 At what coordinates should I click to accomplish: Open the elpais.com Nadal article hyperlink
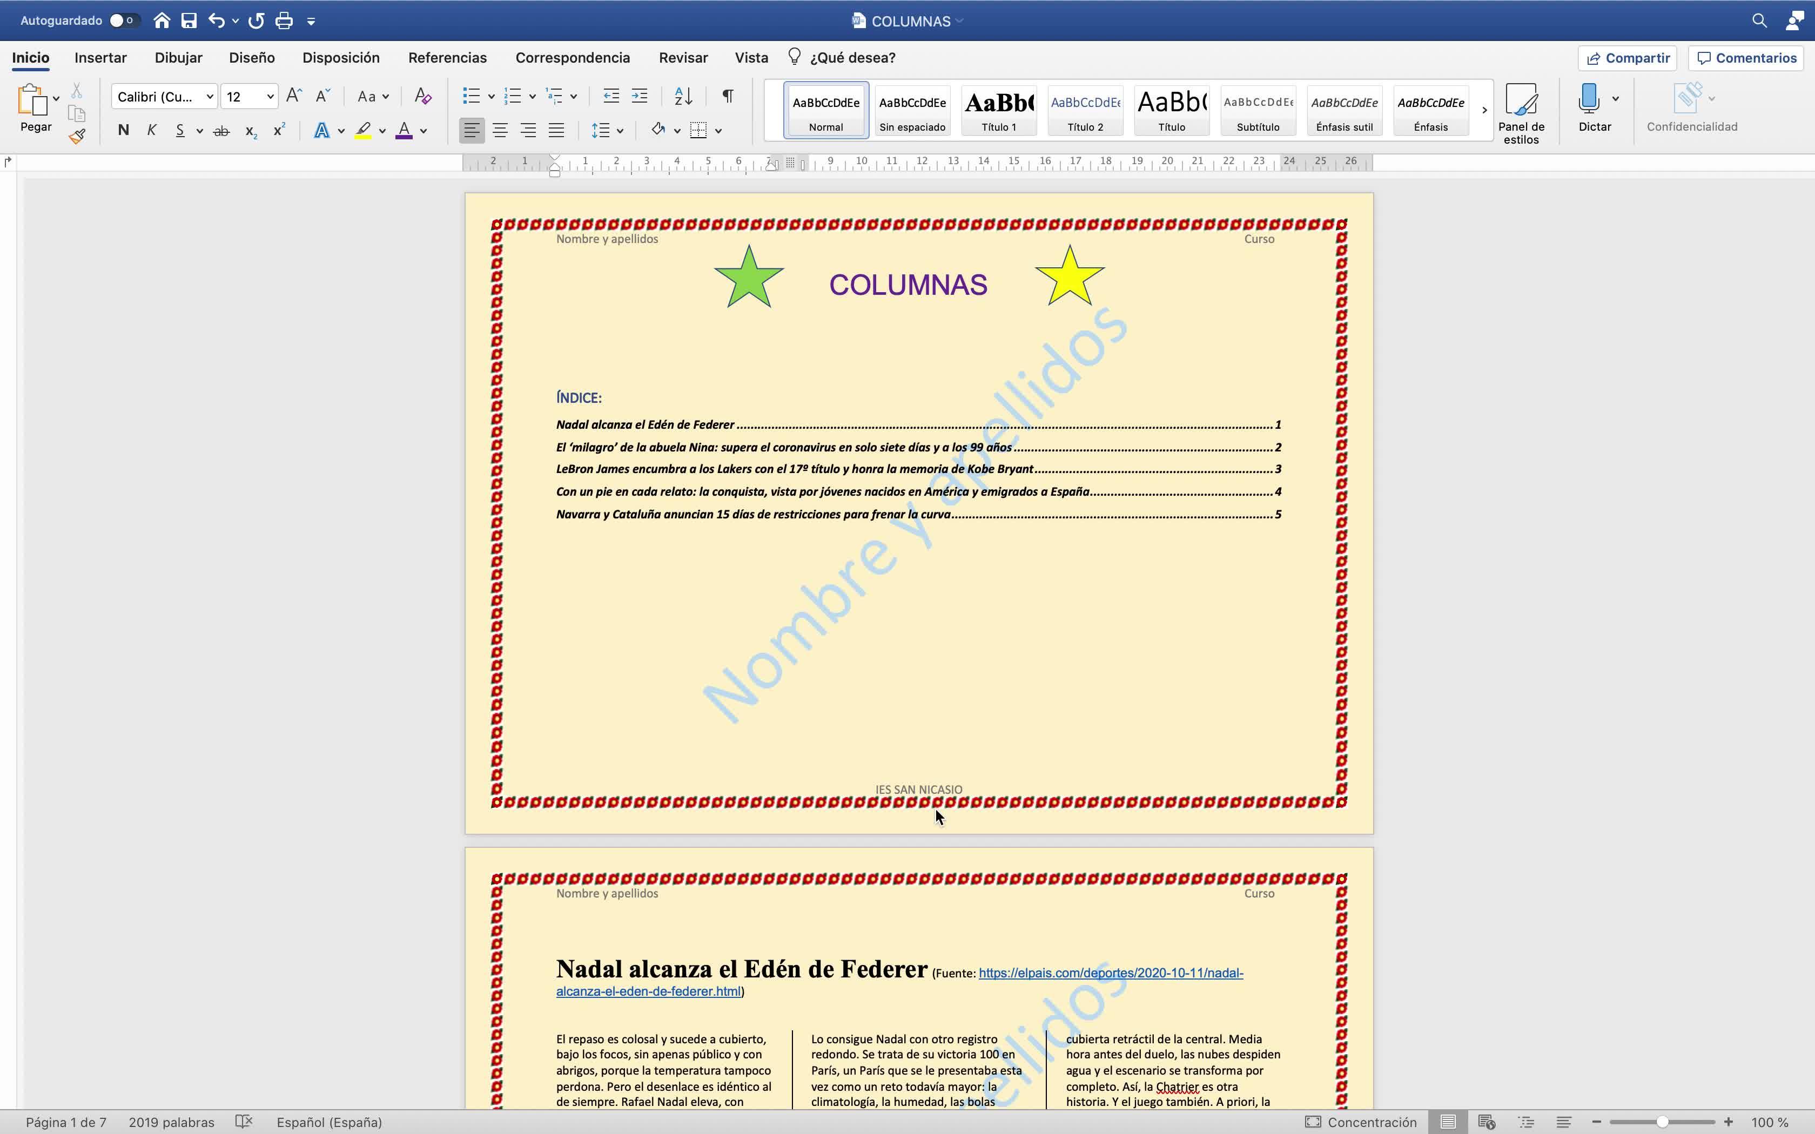(1110, 973)
